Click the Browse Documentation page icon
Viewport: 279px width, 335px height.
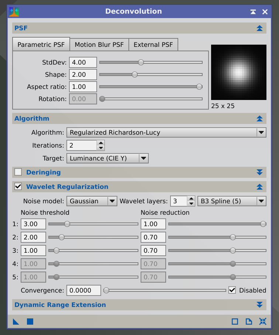[249, 322]
